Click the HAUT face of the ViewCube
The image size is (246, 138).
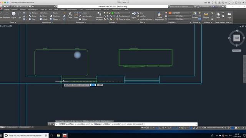coord(237,38)
